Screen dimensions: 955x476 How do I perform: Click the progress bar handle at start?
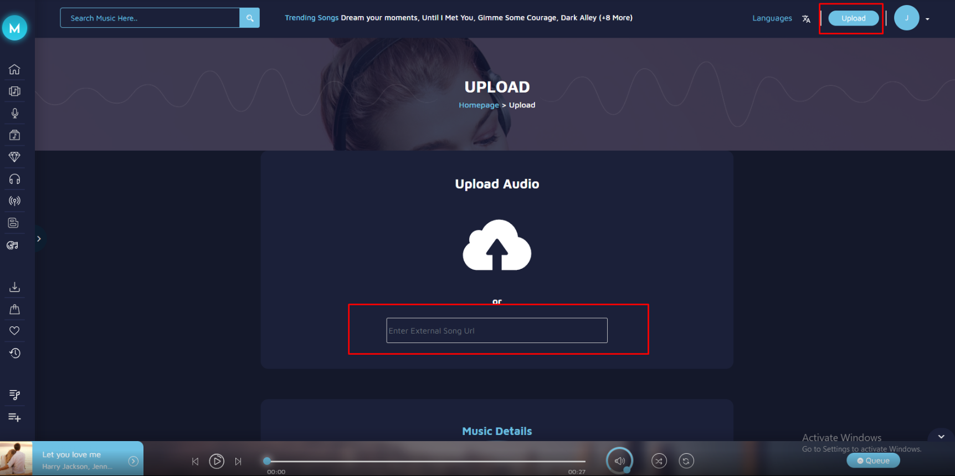pos(267,461)
